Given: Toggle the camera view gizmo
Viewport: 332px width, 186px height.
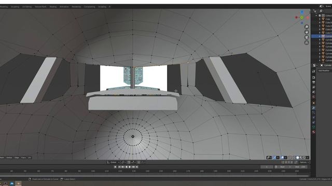Looking at the screenshot, I should [x=307, y=37].
